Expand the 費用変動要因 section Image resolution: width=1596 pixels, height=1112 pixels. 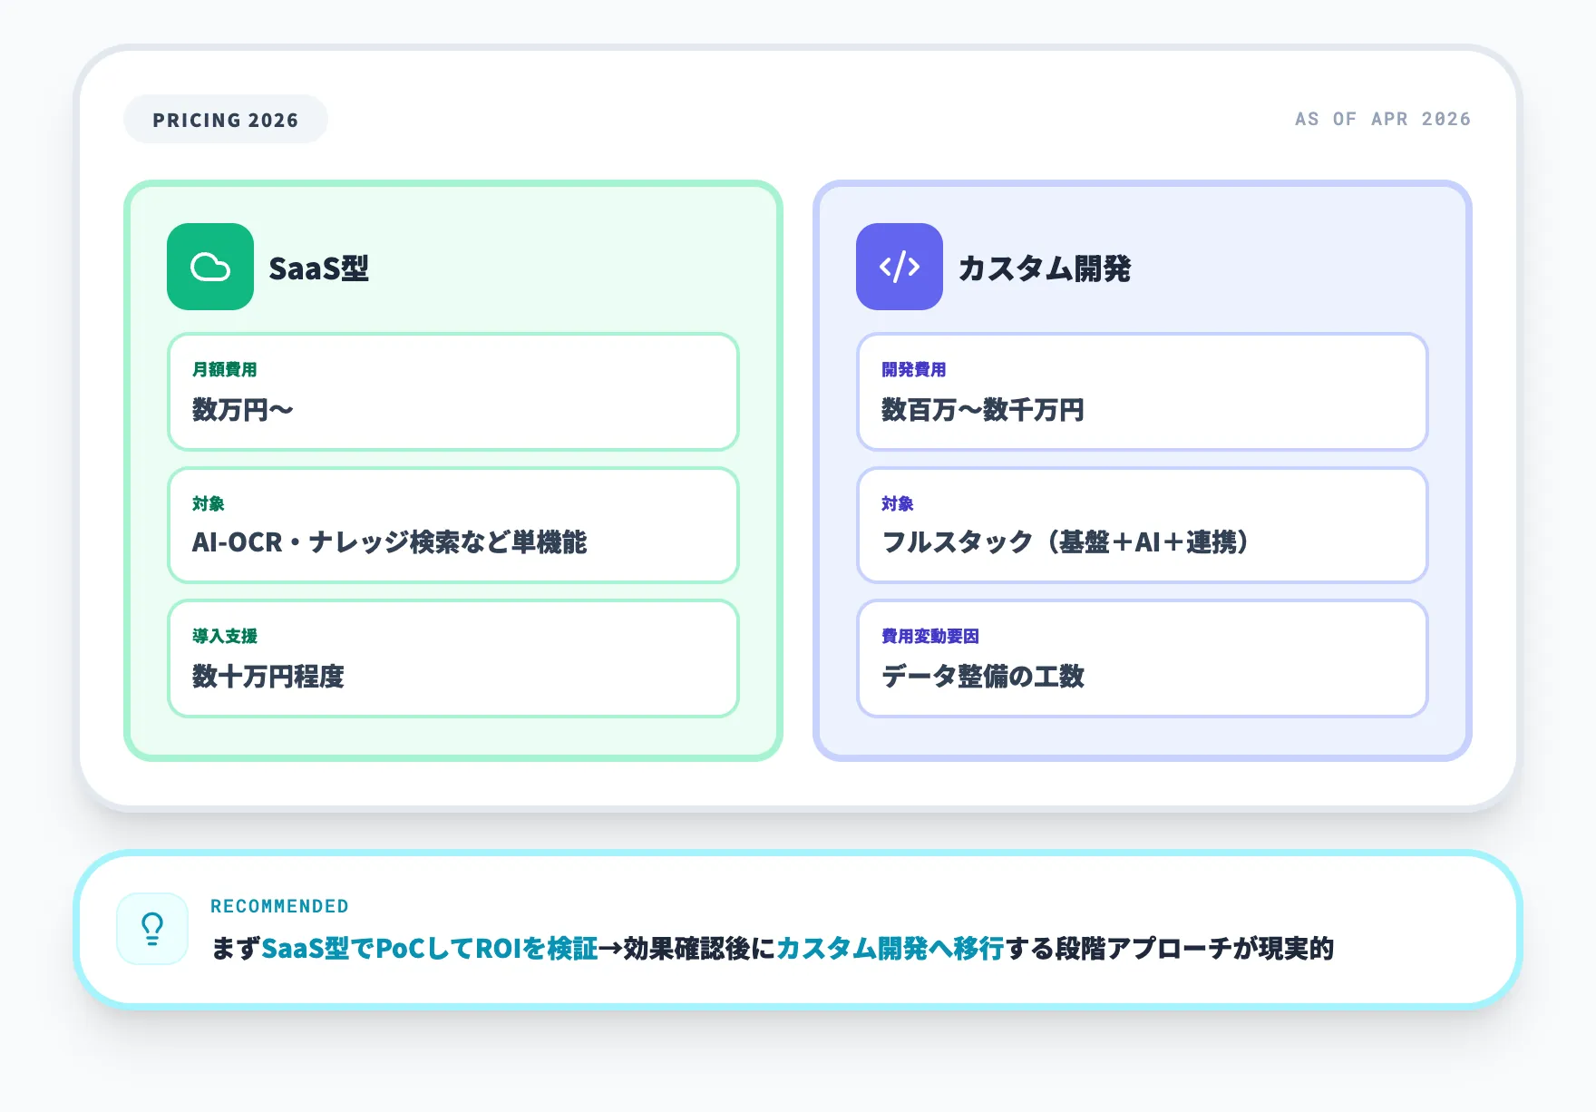1141,658
